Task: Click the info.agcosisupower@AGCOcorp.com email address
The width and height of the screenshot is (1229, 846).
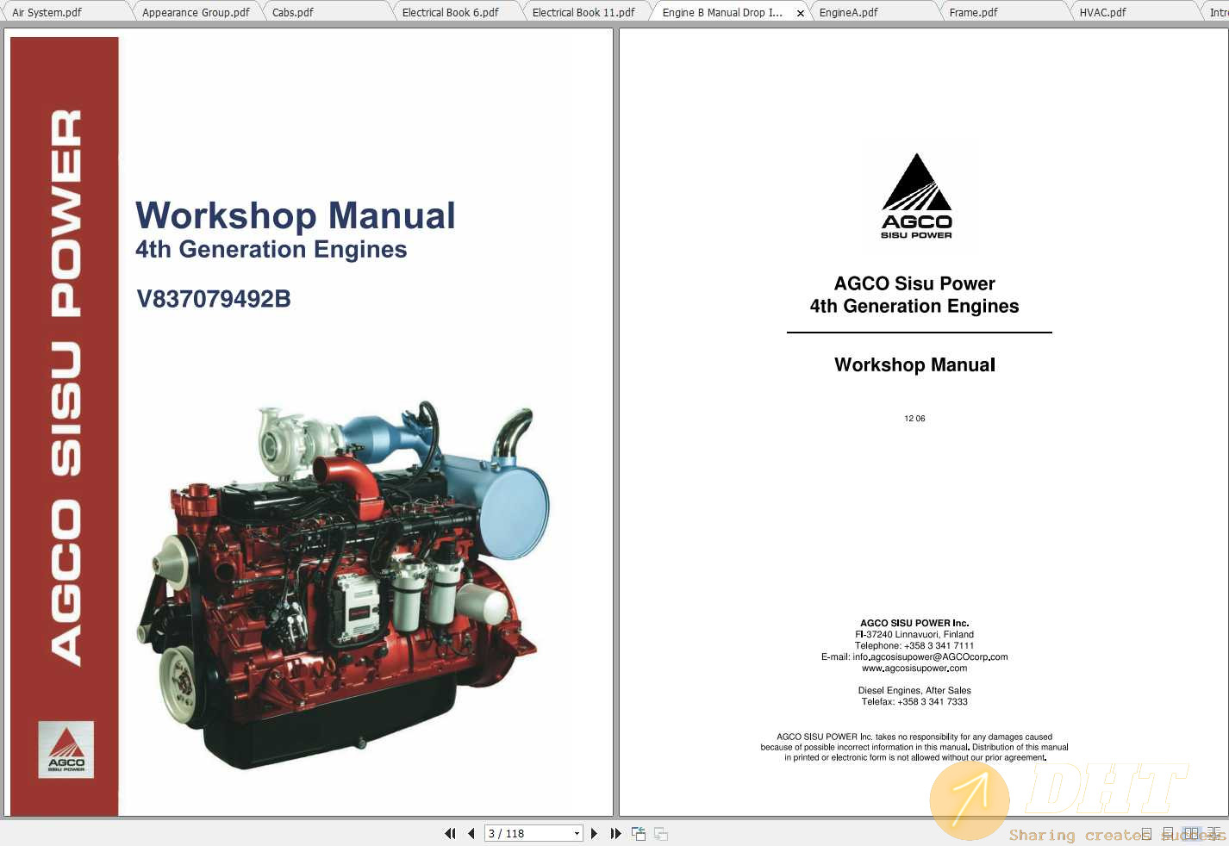Action: (930, 656)
